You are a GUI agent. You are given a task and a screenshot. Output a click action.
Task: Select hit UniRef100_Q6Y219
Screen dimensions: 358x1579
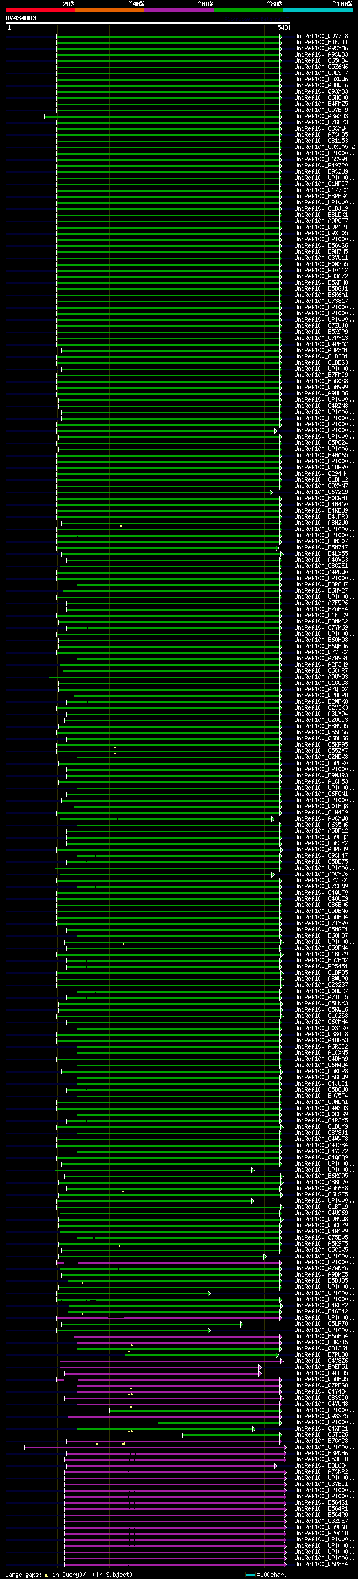[x=321, y=492]
